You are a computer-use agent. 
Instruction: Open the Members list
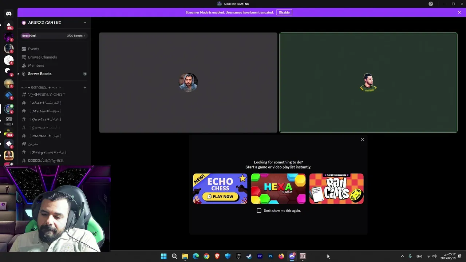coord(54,65)
